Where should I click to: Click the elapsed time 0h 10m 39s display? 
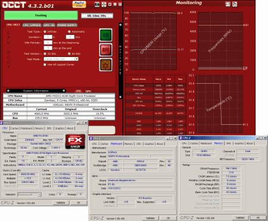[97, 15]
